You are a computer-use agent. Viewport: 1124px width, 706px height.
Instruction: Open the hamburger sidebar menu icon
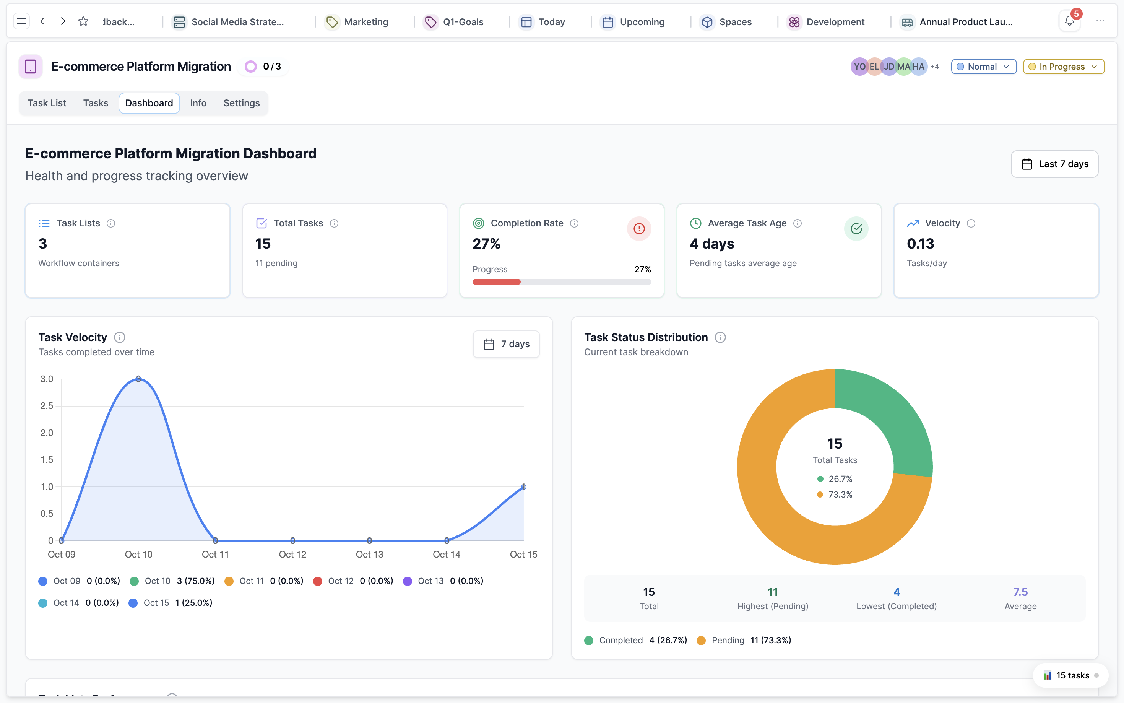(x=21, y=21)
